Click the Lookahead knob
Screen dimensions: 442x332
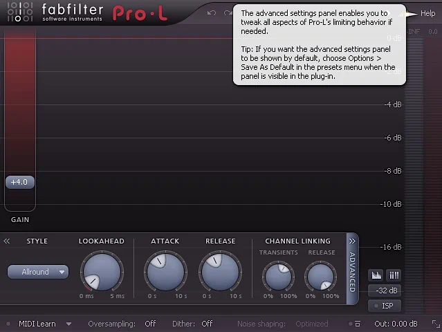click(102, 272)
